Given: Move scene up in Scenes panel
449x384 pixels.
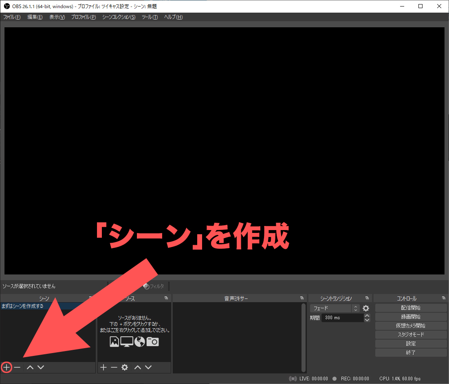Looking at the screenshot, I should [x=30, y=367].
